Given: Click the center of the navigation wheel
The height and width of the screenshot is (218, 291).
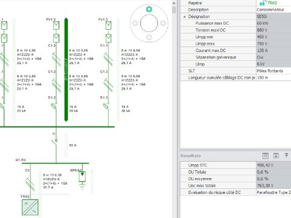Looking at the screenshot, I should tap(149, 23).
